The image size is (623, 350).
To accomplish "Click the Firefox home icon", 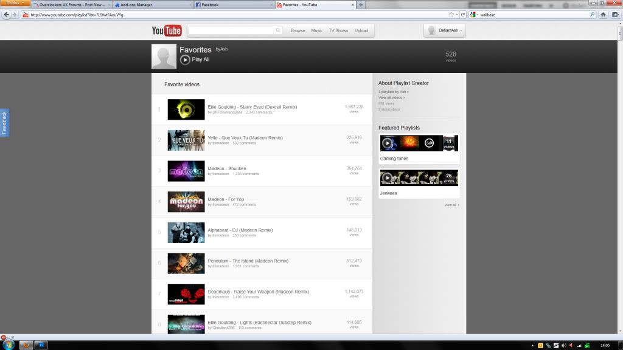I will click(x=603, y=15).
